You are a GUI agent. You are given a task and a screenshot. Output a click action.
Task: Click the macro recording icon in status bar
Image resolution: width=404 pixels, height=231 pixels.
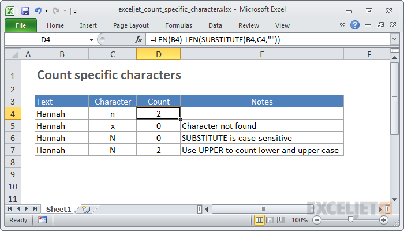(x=42, y=220)
